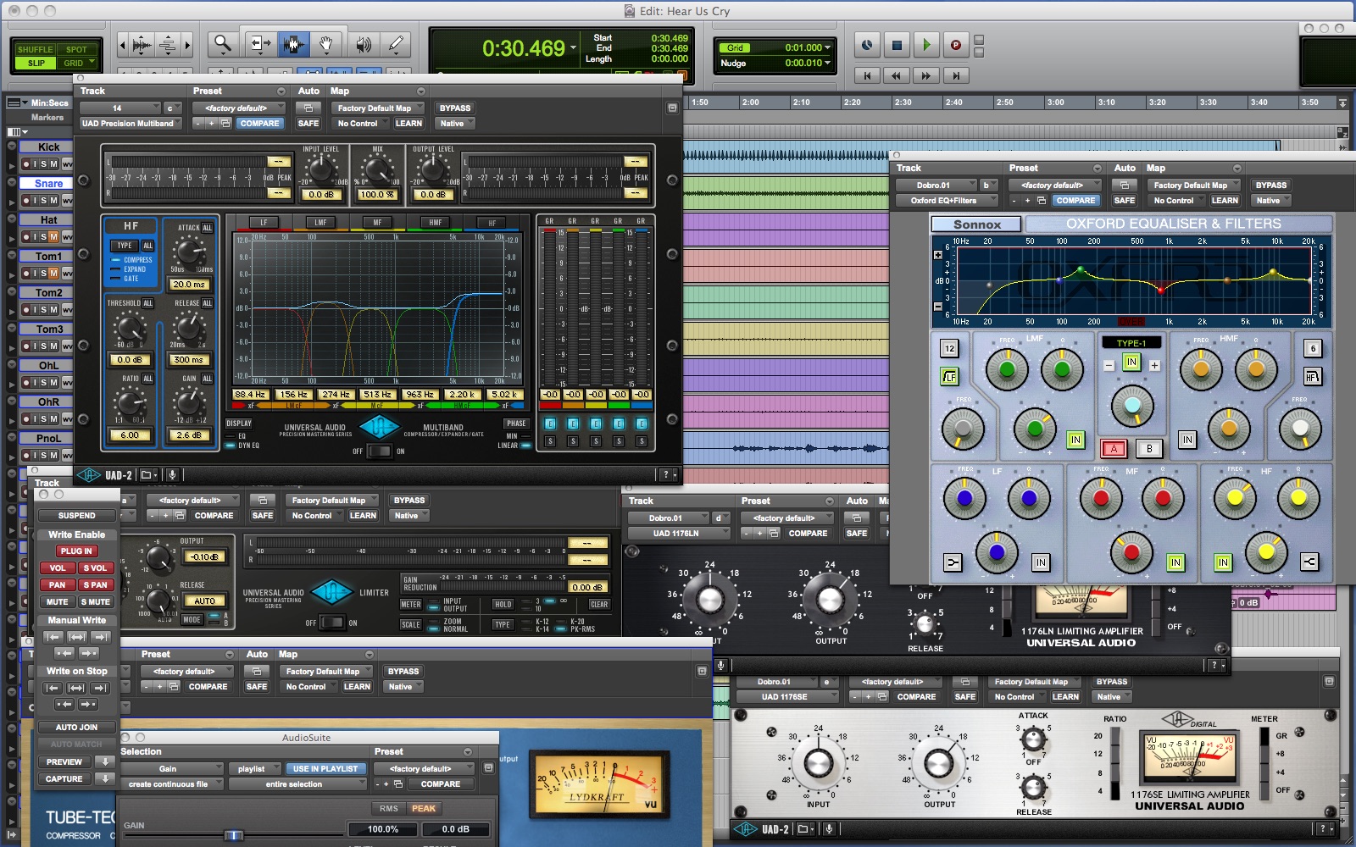Select the Pencil tool
Screen dimensions: 1356x847
point(396,44)
